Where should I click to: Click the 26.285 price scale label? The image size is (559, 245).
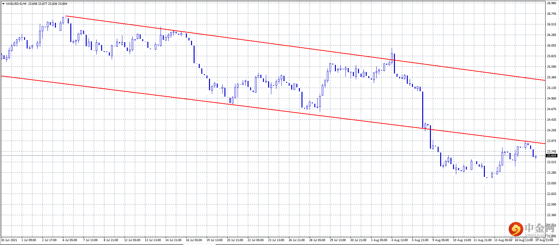552,35
